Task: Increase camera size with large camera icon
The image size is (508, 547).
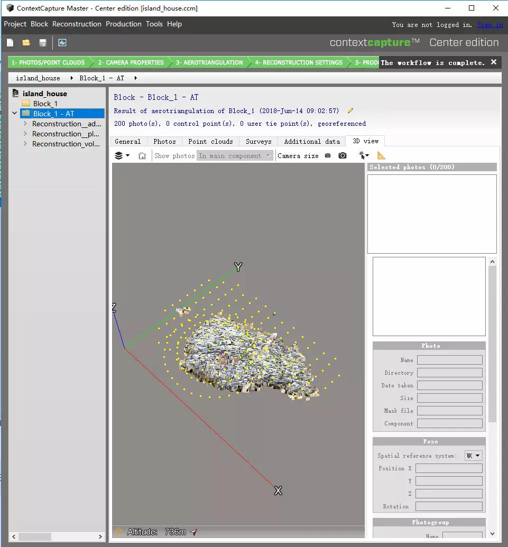Action: tap(343, 155)
